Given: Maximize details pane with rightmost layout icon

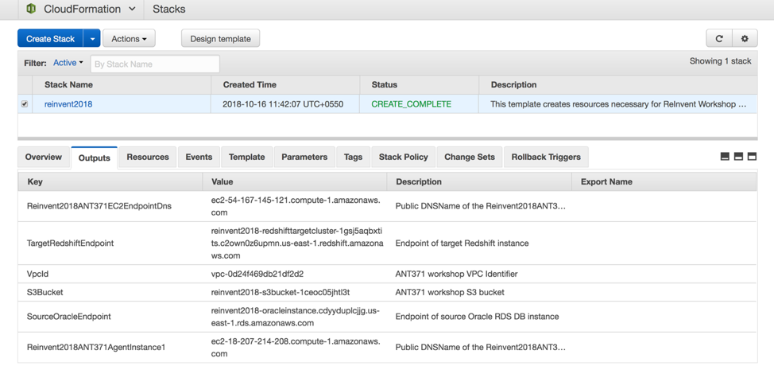Looking at the screenshot, I should click(753, 157).
